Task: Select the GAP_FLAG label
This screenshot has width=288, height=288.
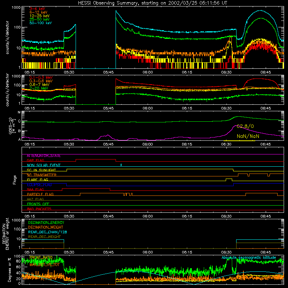Action: click(x=35, y=160)
